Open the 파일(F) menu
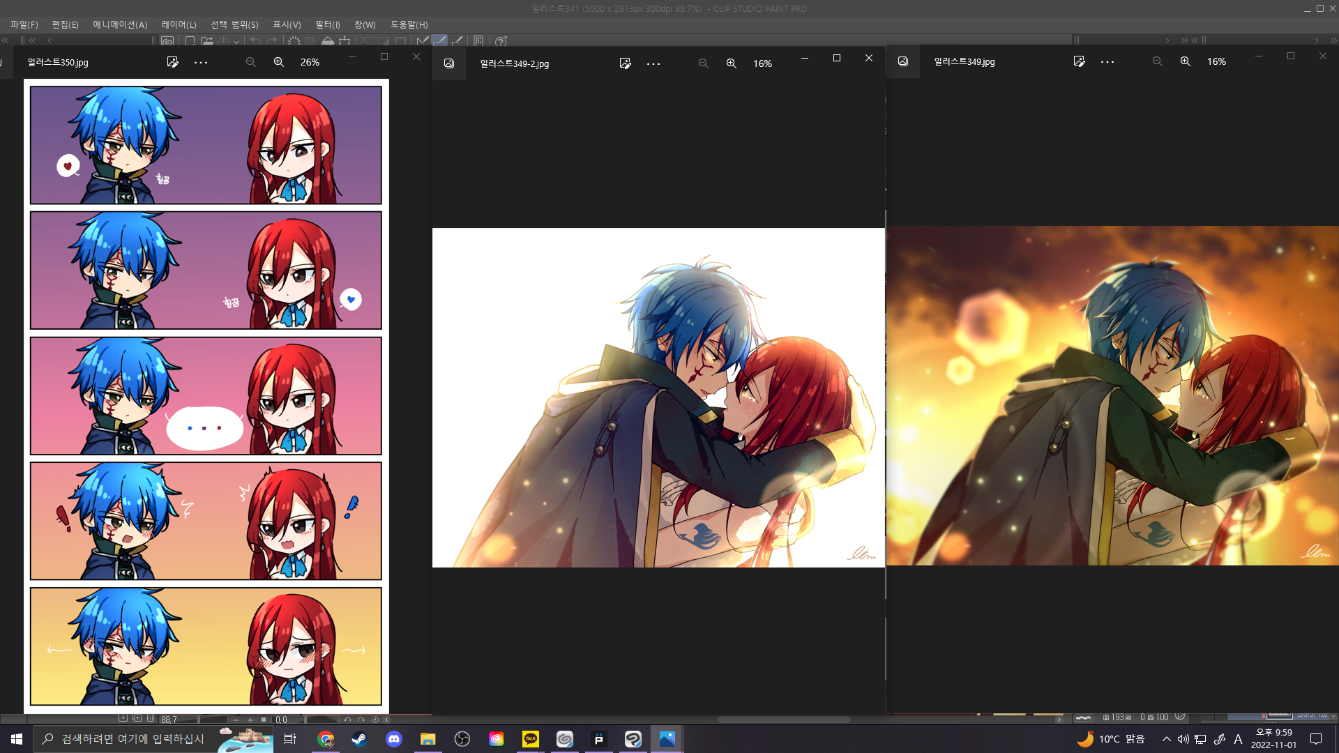Screen dimensions: 1339x753 24,24
